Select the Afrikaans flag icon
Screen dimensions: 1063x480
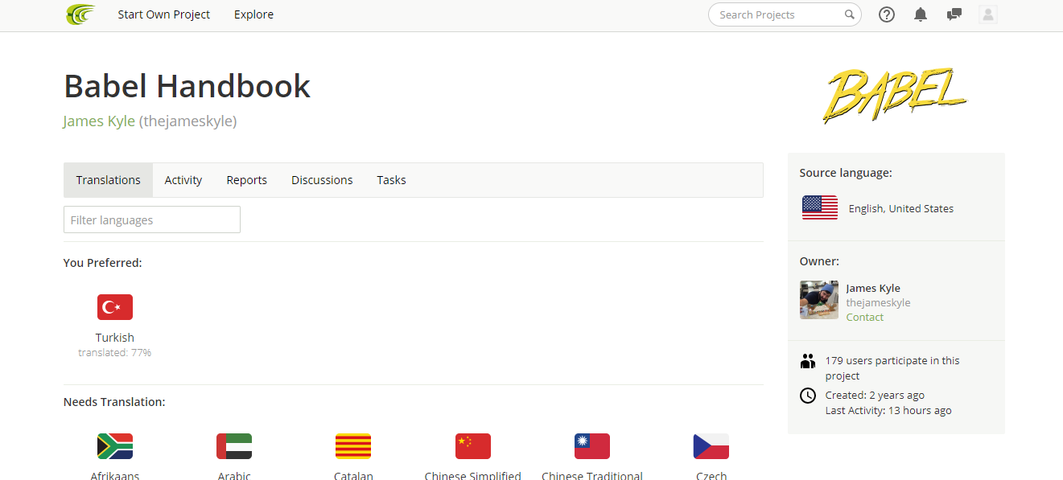115,446
